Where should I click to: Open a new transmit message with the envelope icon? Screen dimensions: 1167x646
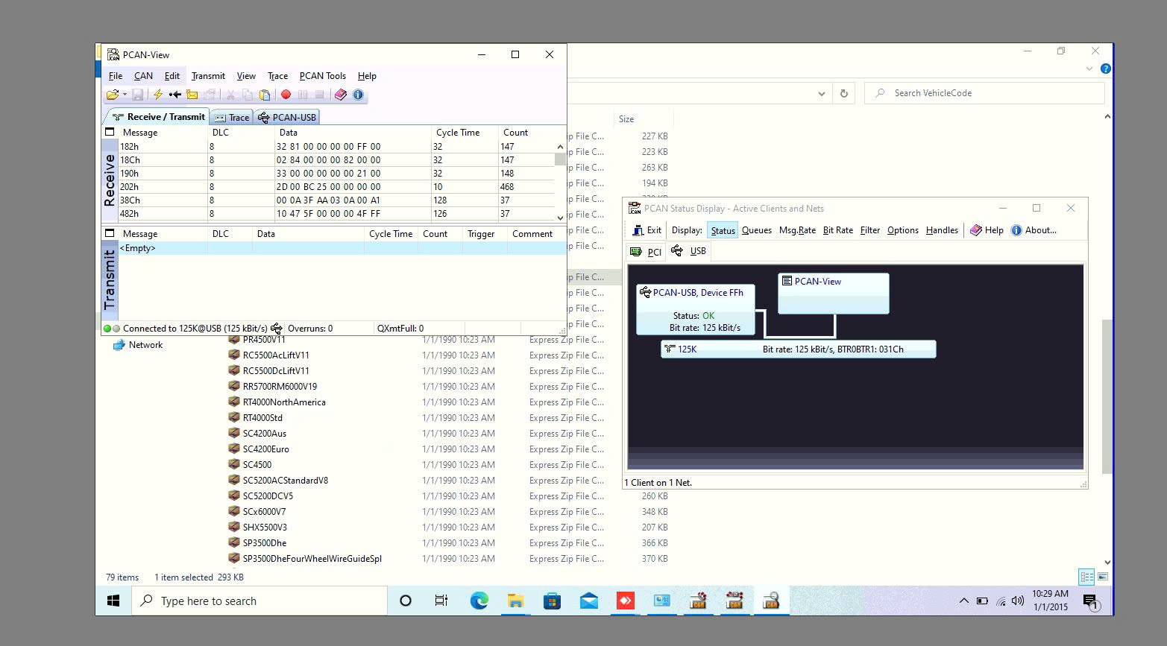[192, 95]
